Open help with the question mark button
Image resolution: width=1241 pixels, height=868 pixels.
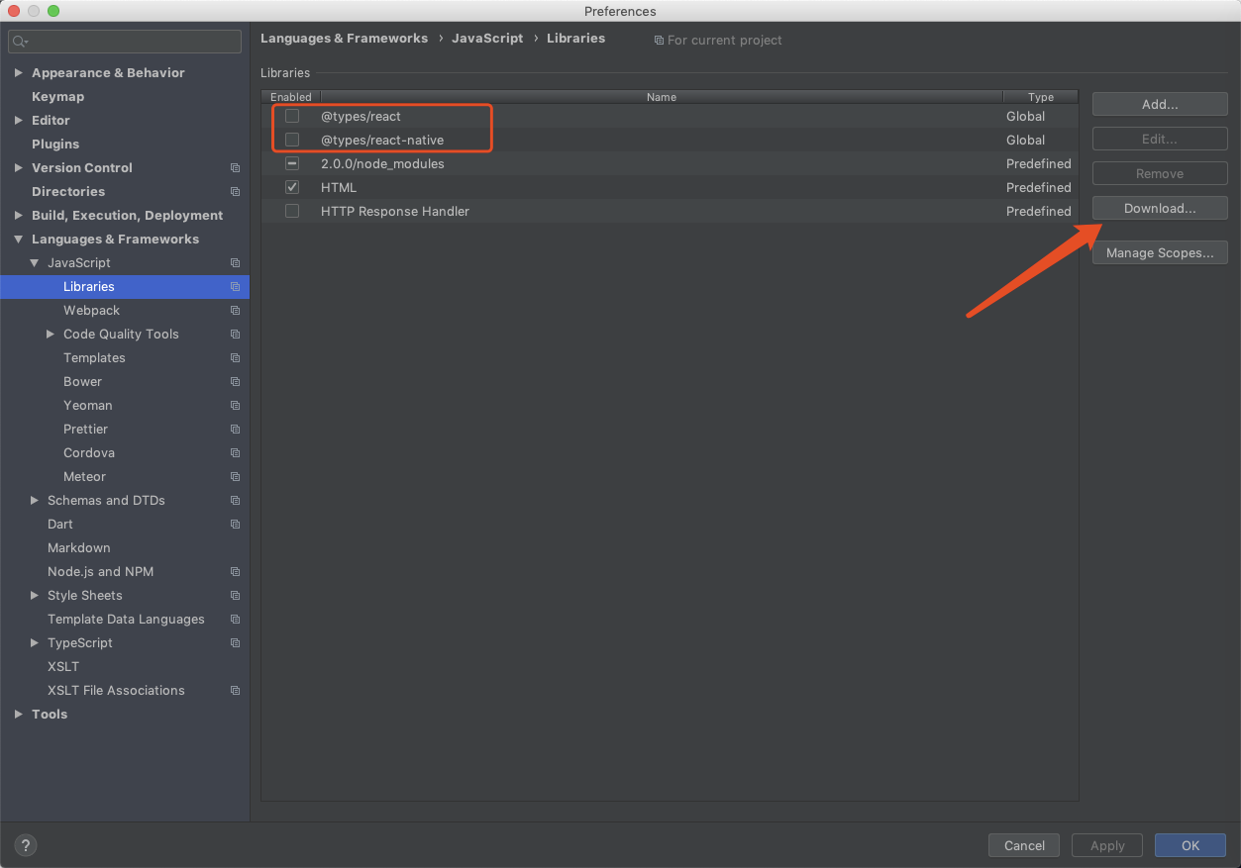click(x=26, y=845)
